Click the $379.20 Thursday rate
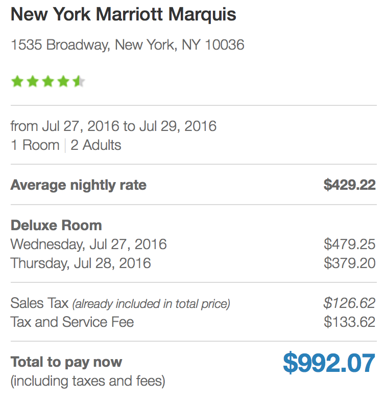The height and width of the screenshot is (399, 385). (349, 263)
